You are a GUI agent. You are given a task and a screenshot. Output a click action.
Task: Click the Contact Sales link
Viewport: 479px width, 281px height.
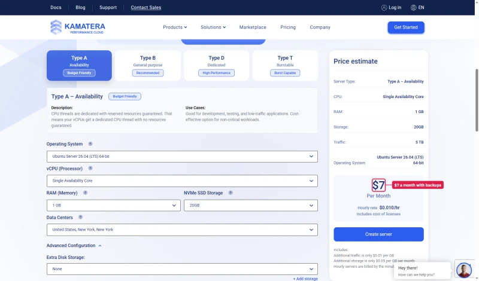click(x=146, y=7)
